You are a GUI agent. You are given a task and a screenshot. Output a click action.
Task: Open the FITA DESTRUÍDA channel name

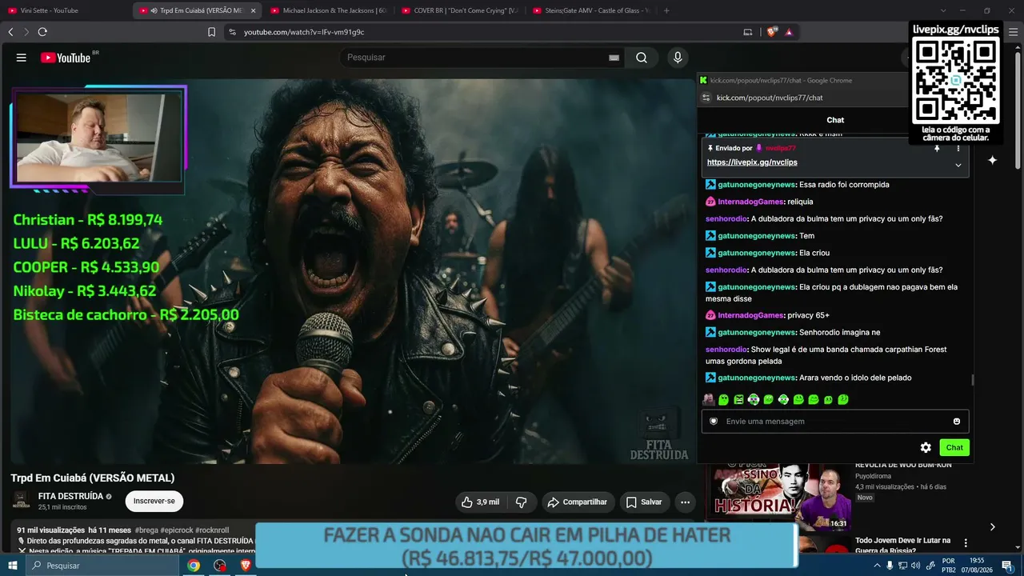tap(70, 496)
